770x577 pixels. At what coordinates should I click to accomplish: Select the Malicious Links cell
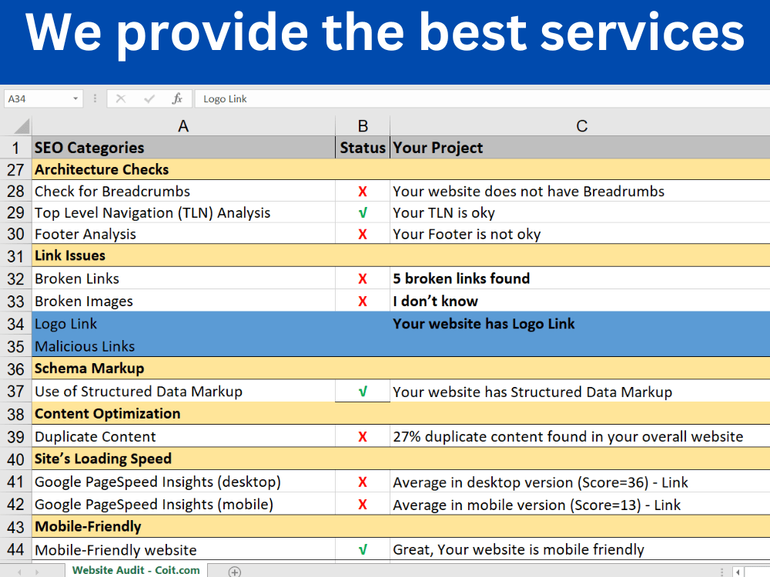[x=183, y=346]
